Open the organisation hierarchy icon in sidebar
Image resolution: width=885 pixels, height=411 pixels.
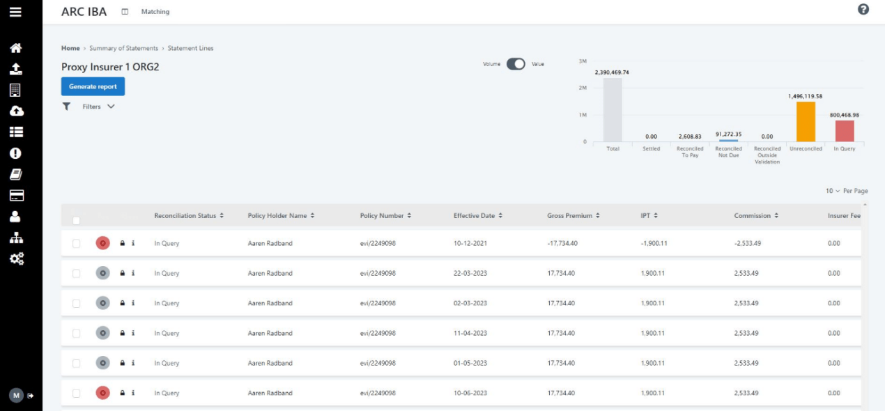tap(15, 238)
